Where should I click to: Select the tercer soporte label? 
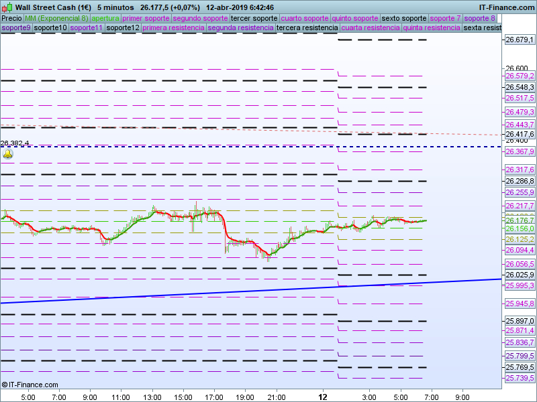coord(254,18)
